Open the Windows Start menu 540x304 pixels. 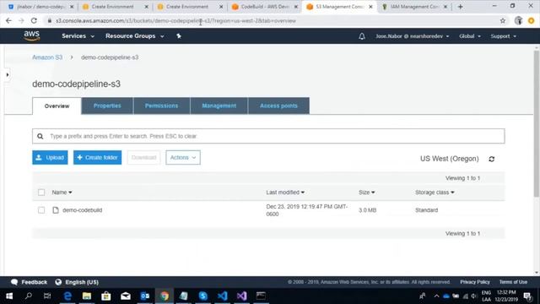(9, 296)
